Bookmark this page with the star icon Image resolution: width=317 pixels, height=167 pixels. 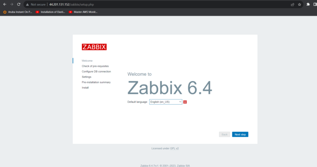pos(300,5)
